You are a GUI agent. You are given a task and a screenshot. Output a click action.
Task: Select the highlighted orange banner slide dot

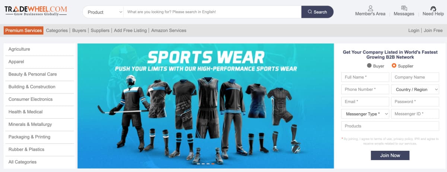click(x=213, y=163)
